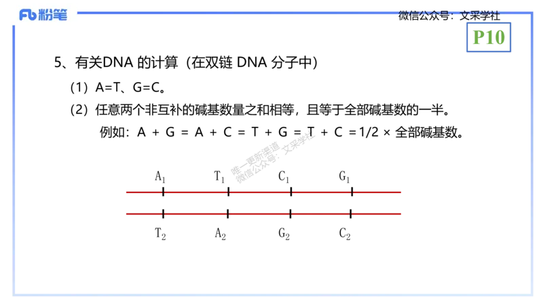The image size is (543, 305).
Task: Click the green P18 page badge
Action: pos(489,37)
